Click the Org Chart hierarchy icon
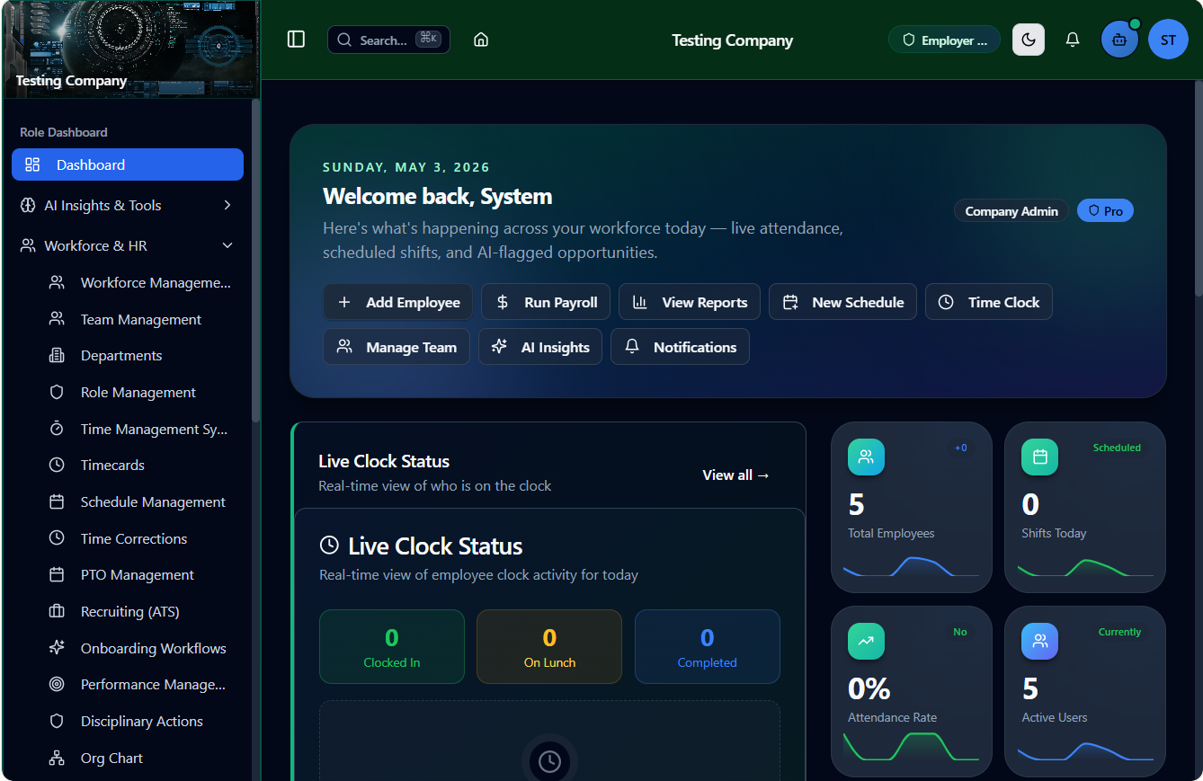Screen dimensions: 1203x781 point(57,758)
